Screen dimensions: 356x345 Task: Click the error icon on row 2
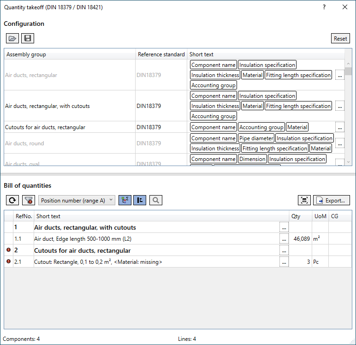coord(9,250)
